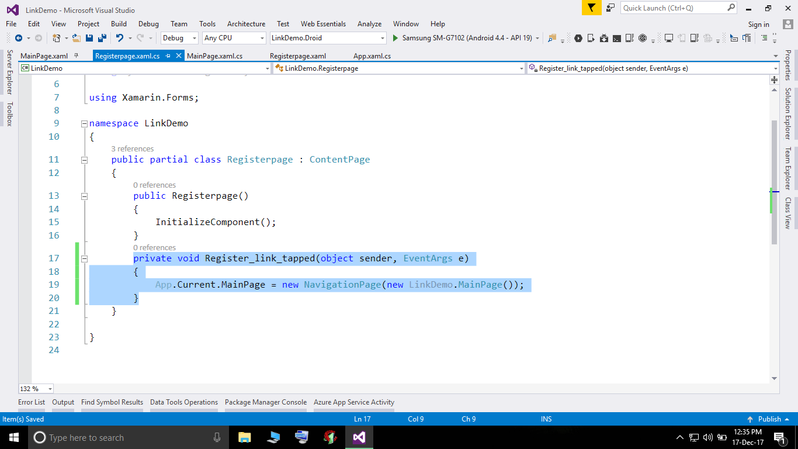This screenshot has height=449, width=798.
Task: Click the Save All icon
Action: (102, 39)
